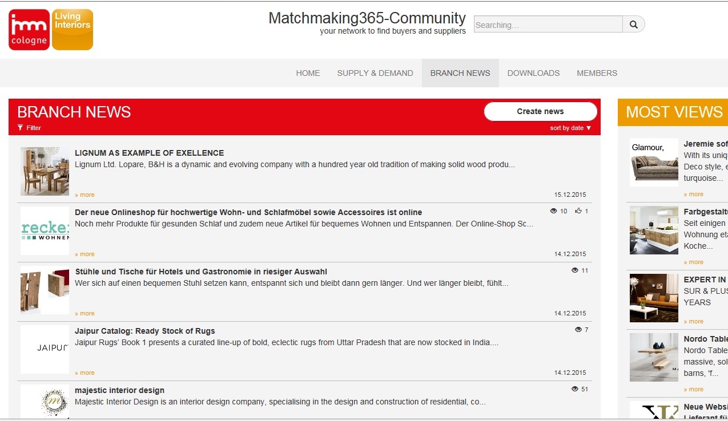The image size is (728, 421).
Task: Click the JAIPUR logo thumbnail
Action: tap(45, 349)
